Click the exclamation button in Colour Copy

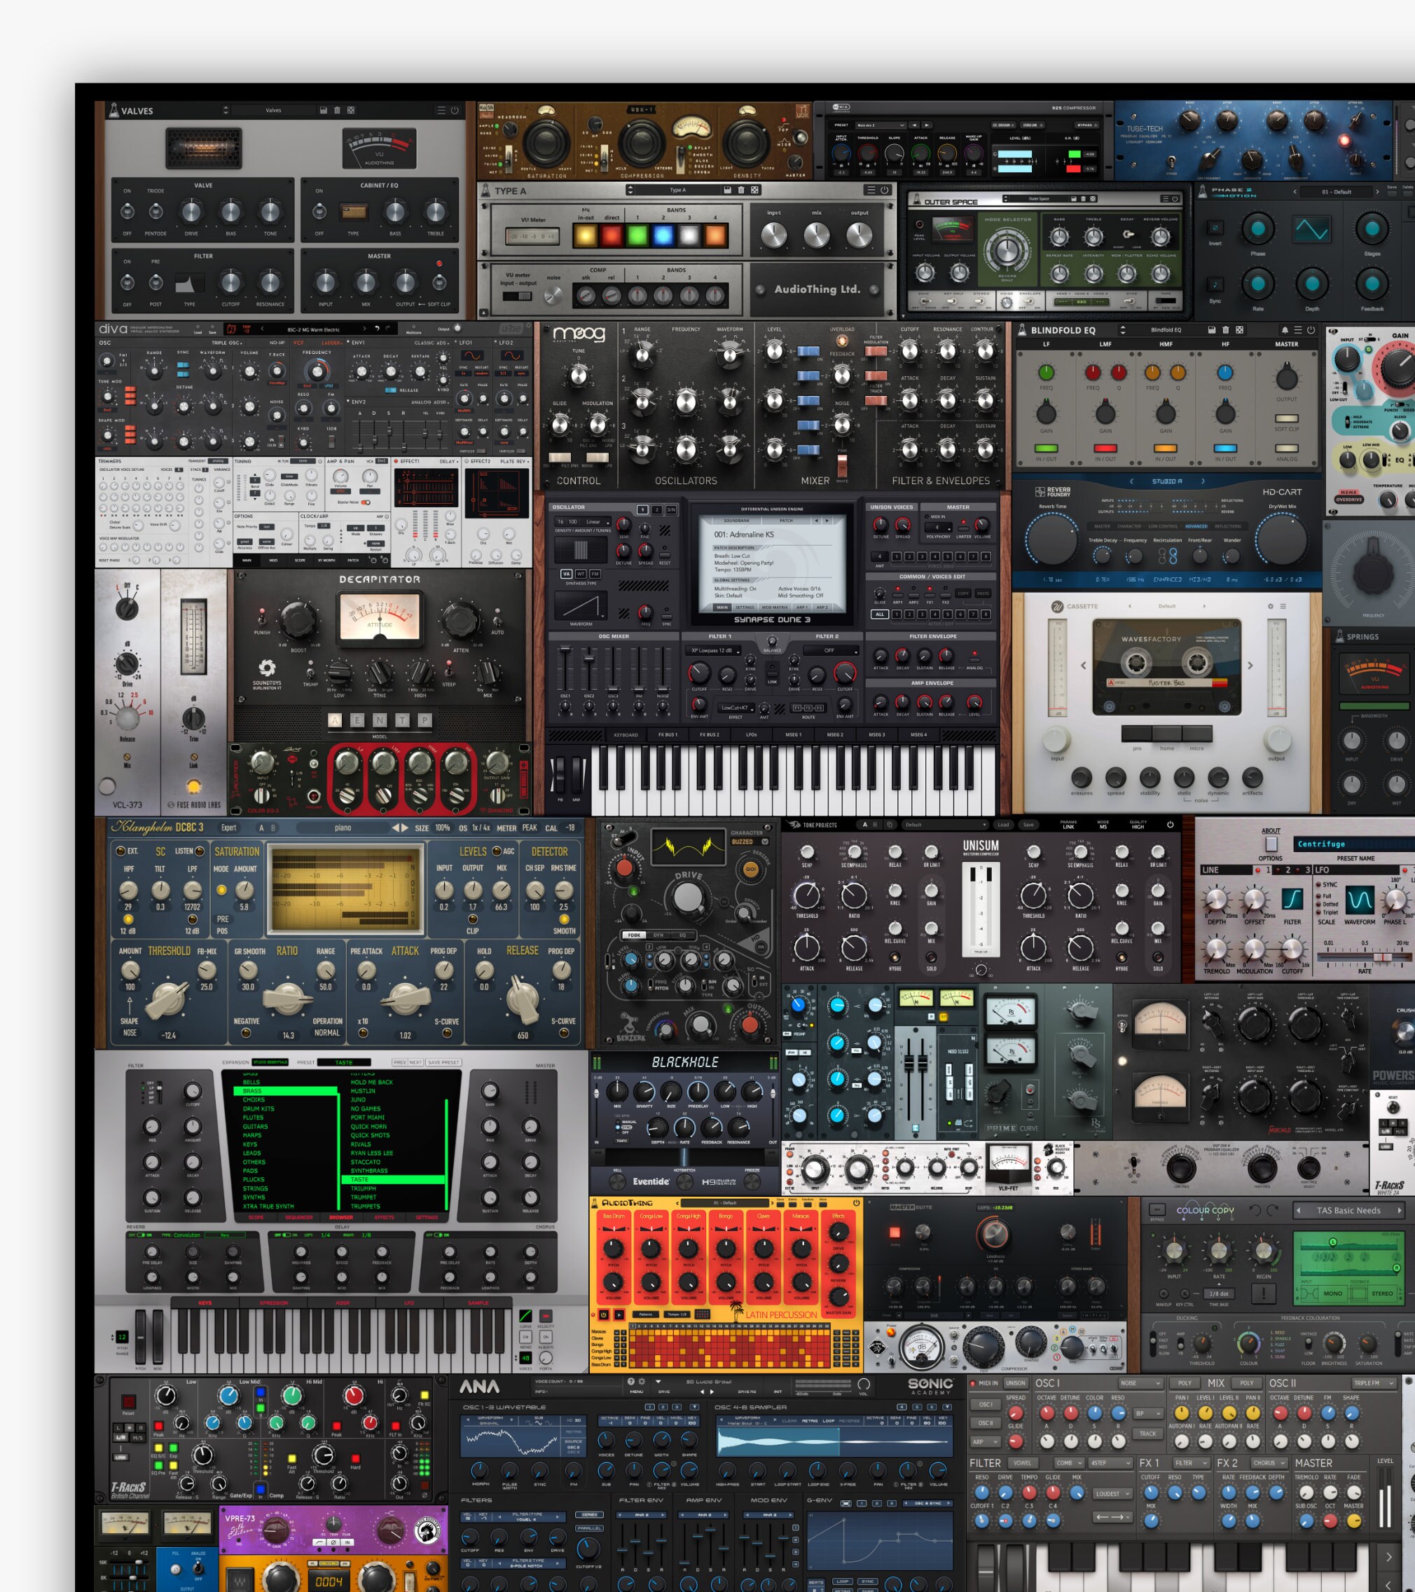coord(1264,1293)
